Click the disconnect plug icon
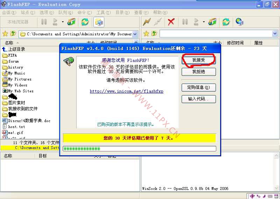Viewport: 280px width, 199px height. coord(158,22)
